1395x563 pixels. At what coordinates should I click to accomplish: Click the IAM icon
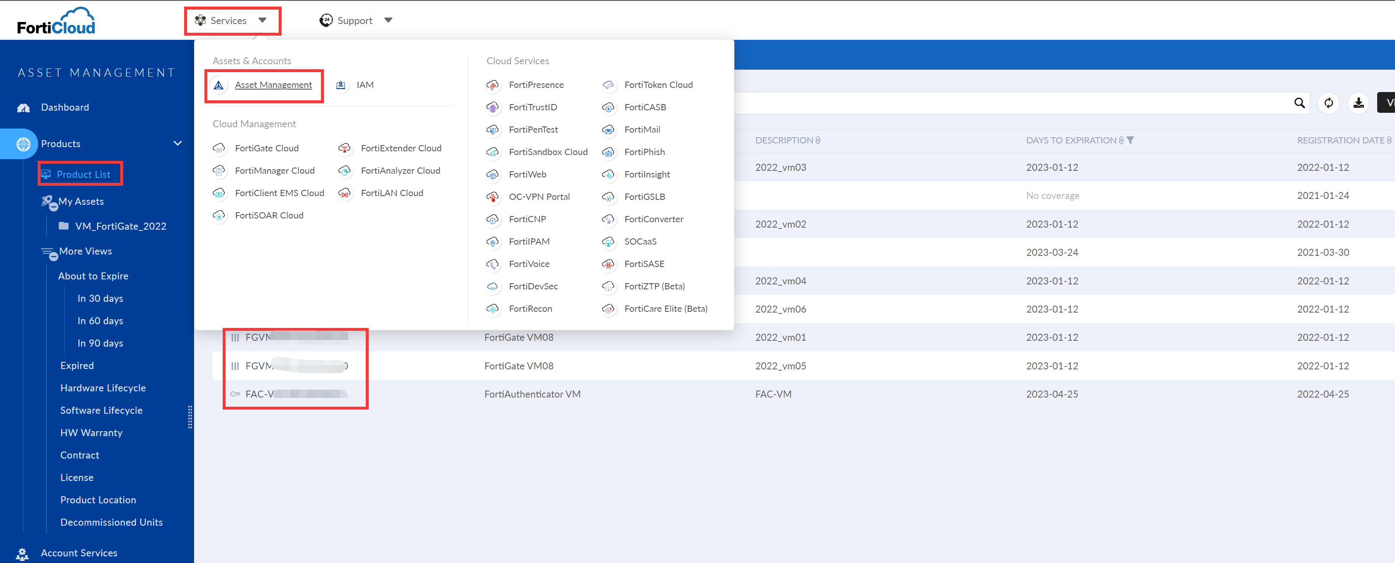(x=340, y=85)
